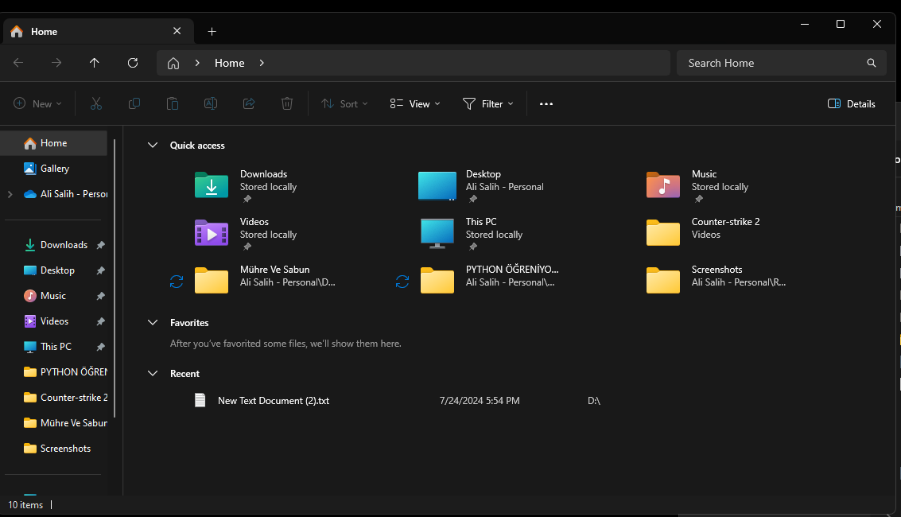
Task: Toggle the Details pane
Action: (851, 103)
